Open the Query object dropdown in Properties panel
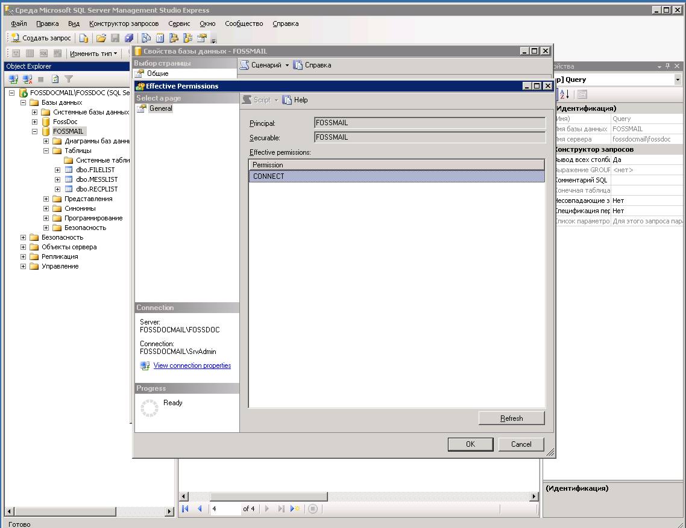The height and width of the screenshot is (528, 686). (x=678, y=79)
